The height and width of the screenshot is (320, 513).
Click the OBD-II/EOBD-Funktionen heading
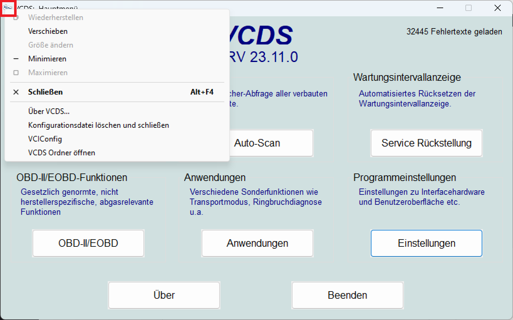tap(72, 178)
